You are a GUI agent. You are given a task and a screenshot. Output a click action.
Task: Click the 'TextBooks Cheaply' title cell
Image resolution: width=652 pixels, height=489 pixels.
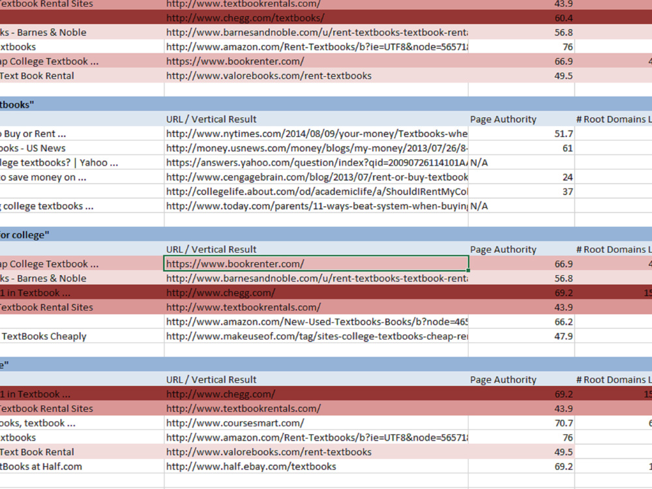[x=82, y=336]
